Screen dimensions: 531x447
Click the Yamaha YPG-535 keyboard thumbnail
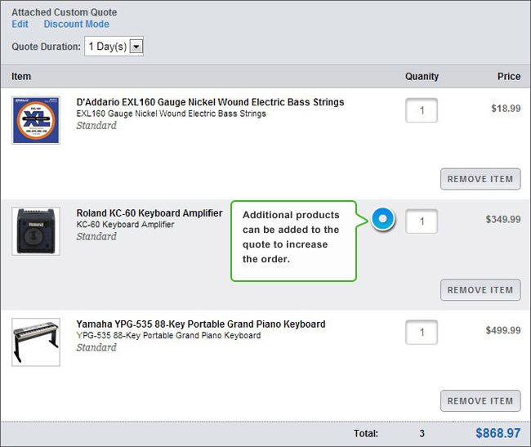[x=36, y=342]
